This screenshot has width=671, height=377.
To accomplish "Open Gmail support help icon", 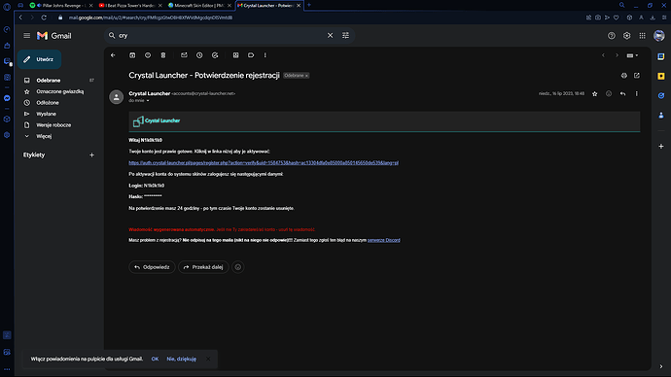I will (612, 36).
